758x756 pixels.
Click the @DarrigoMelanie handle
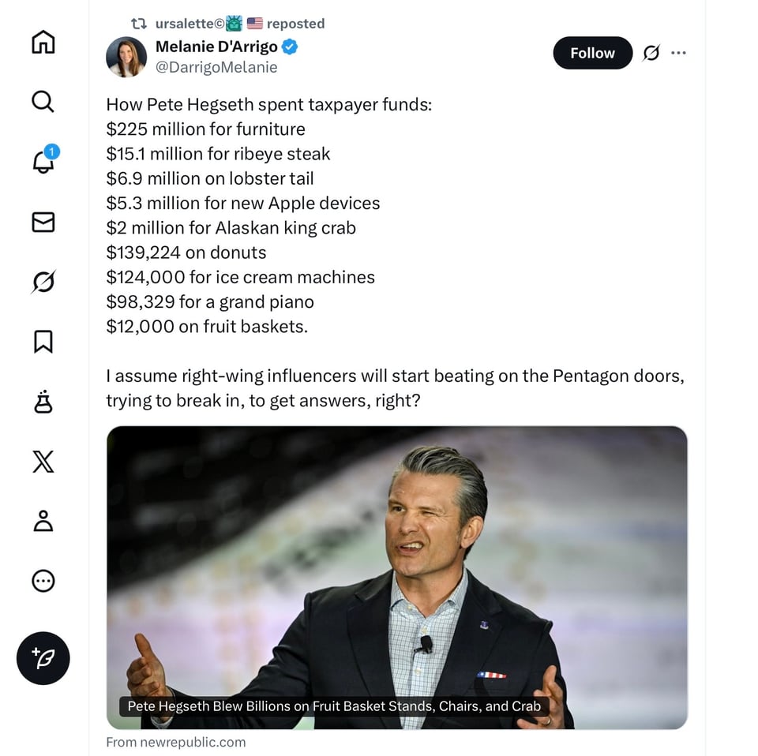[217, 68]
